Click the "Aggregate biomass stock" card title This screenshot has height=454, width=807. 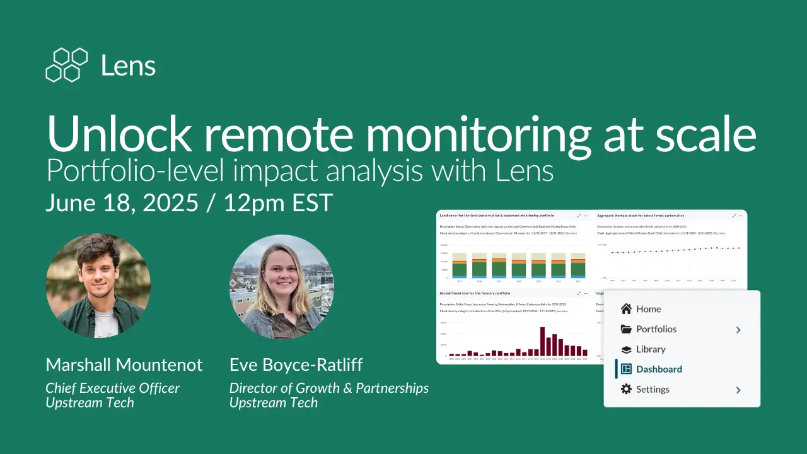pyautogui.click(x=642, y=216)
